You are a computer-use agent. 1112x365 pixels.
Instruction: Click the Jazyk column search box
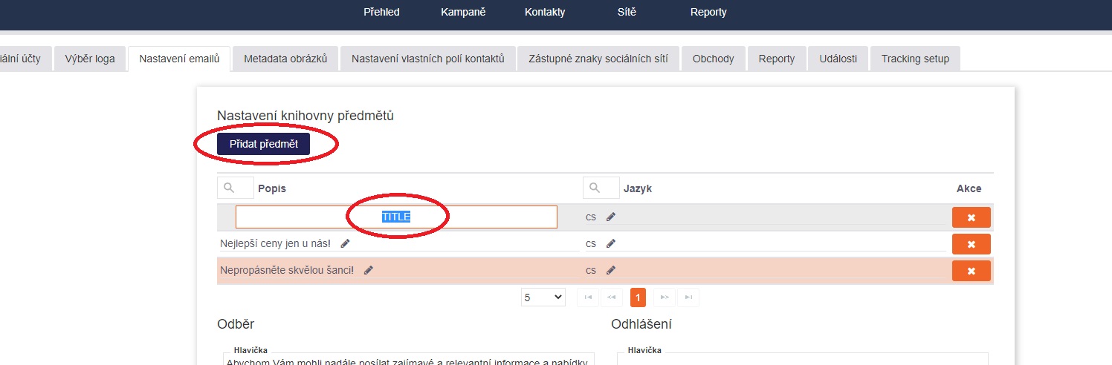(x=601, y=188)
